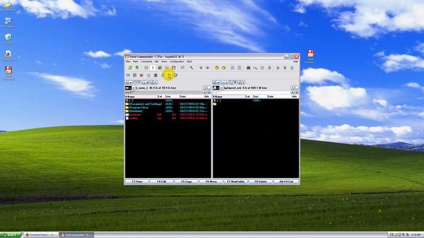Open left panel directory history arrow
The height and width of the screenshot is (238, 424).
209,93
